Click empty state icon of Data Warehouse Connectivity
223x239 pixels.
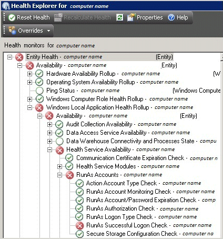59,141
